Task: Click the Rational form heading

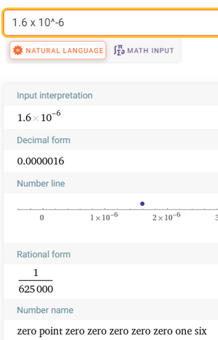Action: [x=44, y=254]
